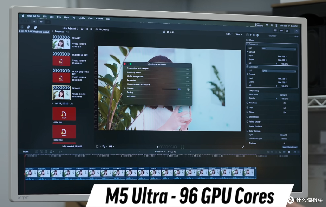This screenshot has width=326, height=207.
Task: Select the 8K in 8K 1 project thumbnail
Action: click(x=61, y=43)
